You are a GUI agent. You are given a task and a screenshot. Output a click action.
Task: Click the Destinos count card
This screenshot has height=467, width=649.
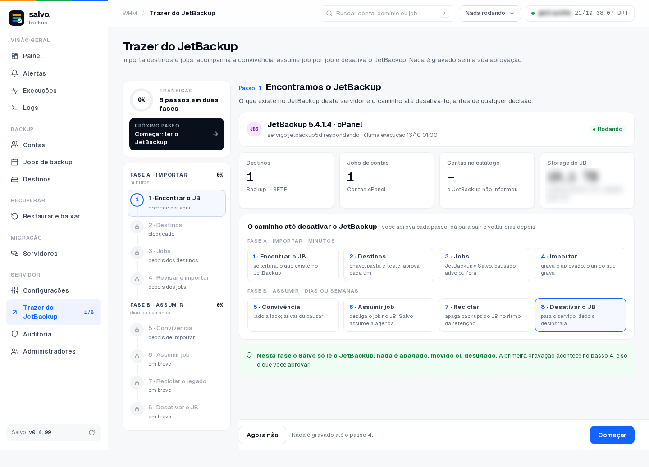click(x=286, y=180)
